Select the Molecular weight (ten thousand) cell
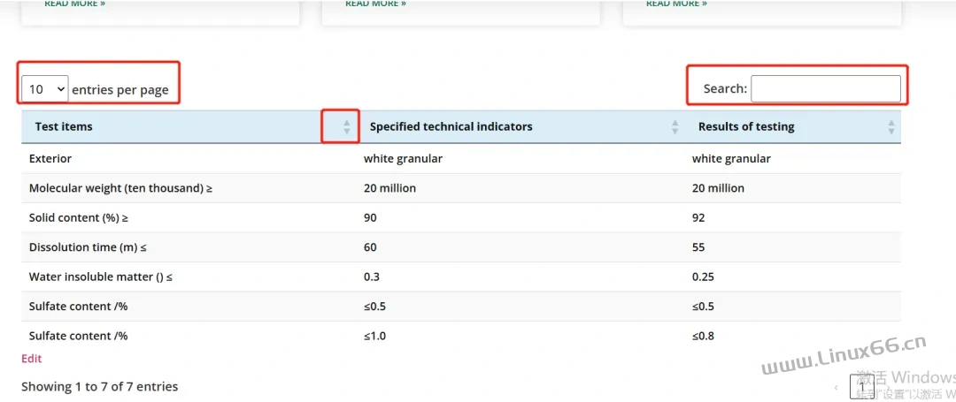Image resolution: width=956 pixels, height=402 pixels. (x=120, y=188)
